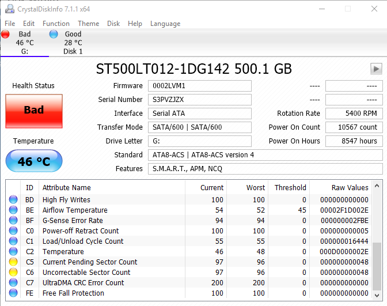Select the G-Sense Error Rate attribute name
387x306 pixels.
click(x=73, y=220)
